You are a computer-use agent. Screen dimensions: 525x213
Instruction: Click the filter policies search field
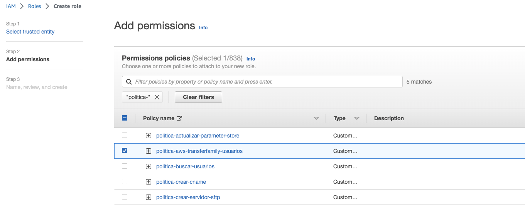click(266, 82)
